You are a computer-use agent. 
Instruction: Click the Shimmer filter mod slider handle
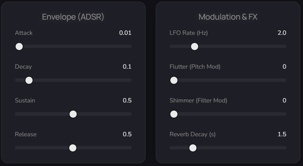coord(174,114)
